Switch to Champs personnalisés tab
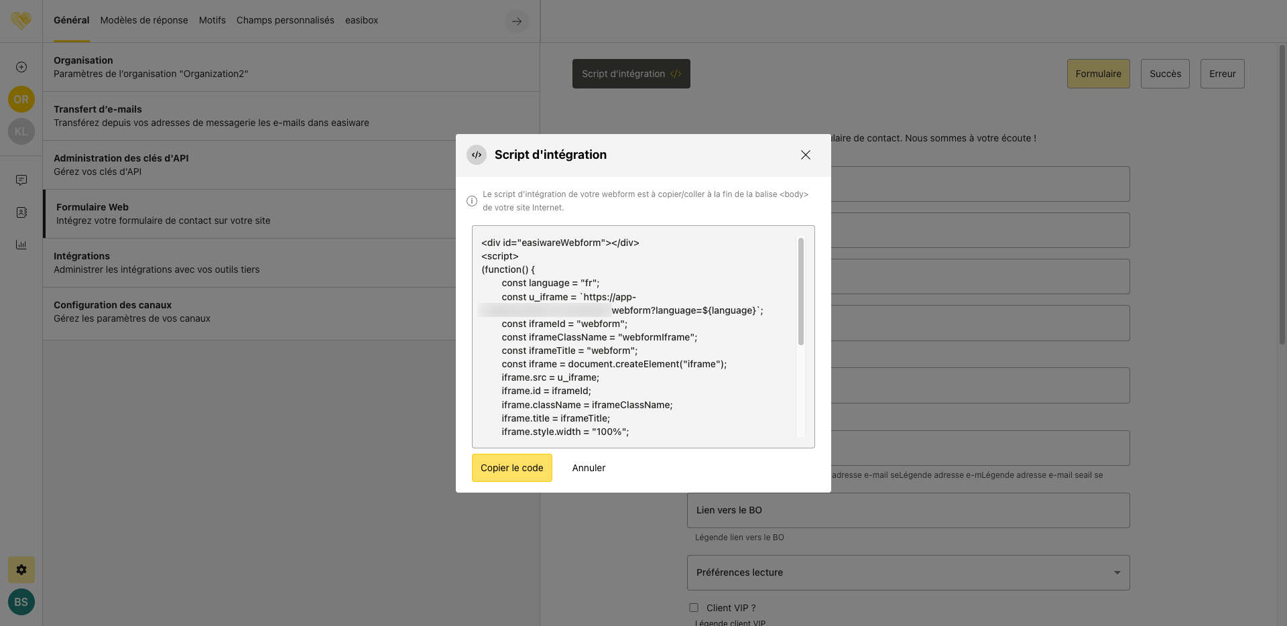This screenshot has width=1287, height=626. click(286, 20)
